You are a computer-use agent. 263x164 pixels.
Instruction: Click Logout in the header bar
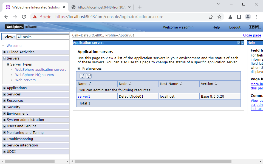(235, 27)
